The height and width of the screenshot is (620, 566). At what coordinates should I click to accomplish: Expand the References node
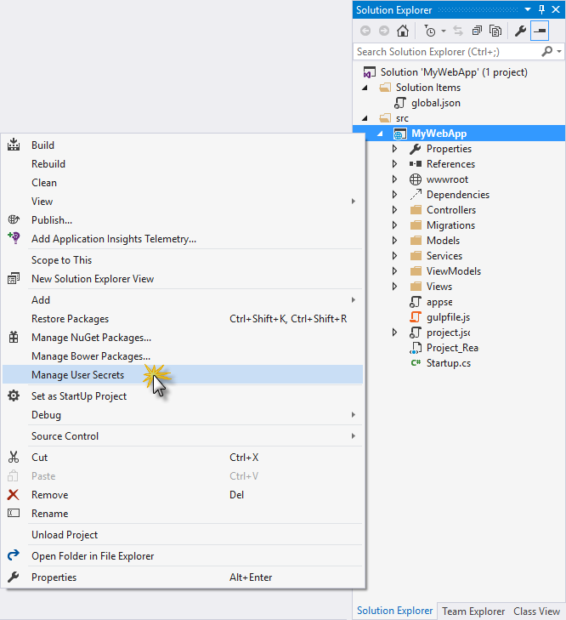click(x=394, y=163)
